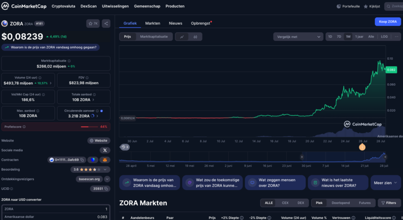The image size is (403, 220).
Task: Show info for Volume (24 uur)
Action: pos(40,77)
